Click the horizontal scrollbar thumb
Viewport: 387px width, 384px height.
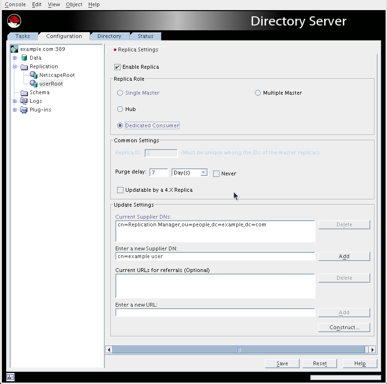239,350
